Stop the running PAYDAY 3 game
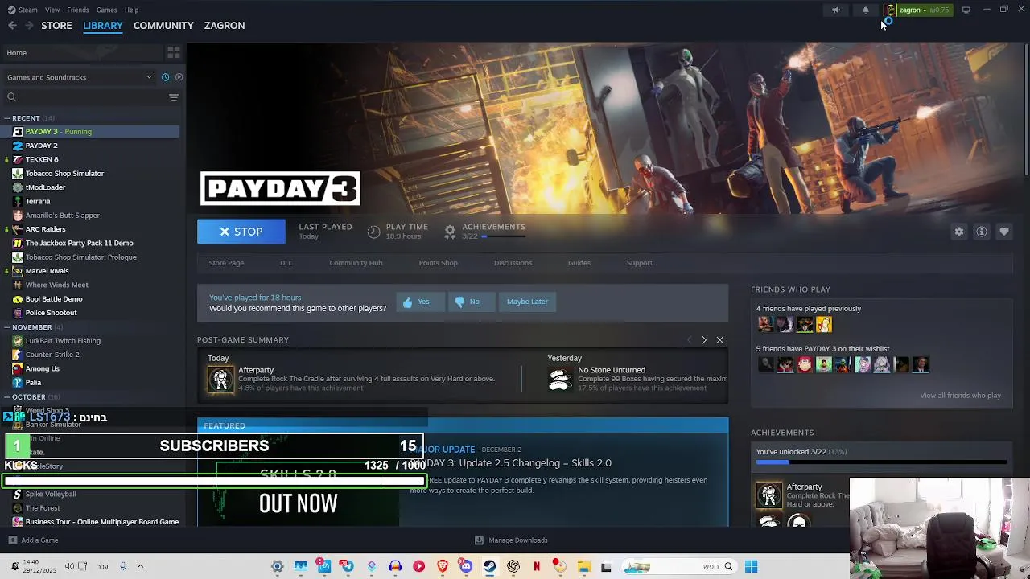The height and width of the screenshot is (579, 1030). tap(241, 232)
